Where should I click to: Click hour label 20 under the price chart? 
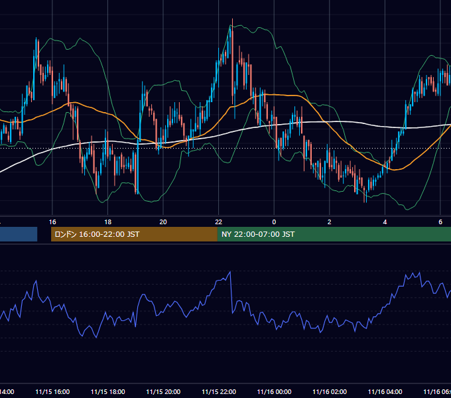click(x=163, y=222)
